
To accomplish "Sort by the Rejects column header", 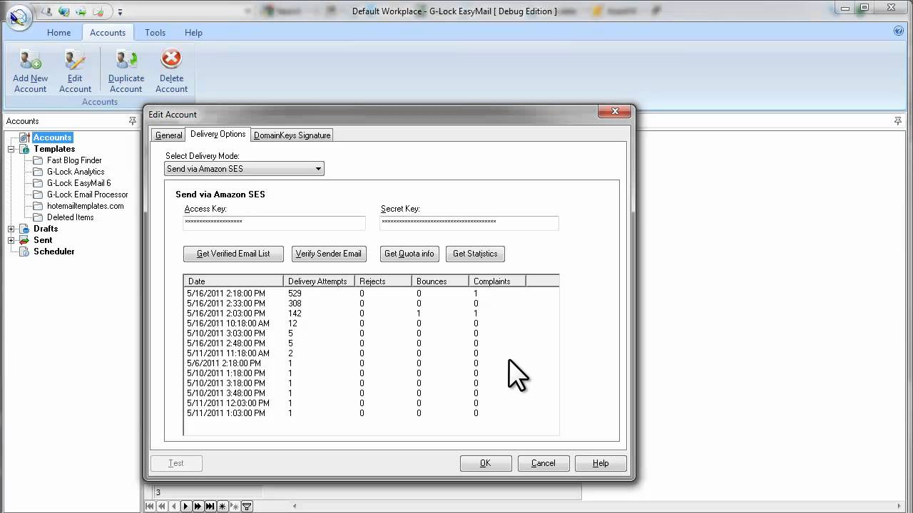I will [x=383, y=281].
